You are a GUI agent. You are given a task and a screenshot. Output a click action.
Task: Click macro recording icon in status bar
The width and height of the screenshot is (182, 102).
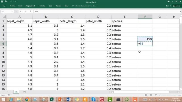(x=9, y=95)
